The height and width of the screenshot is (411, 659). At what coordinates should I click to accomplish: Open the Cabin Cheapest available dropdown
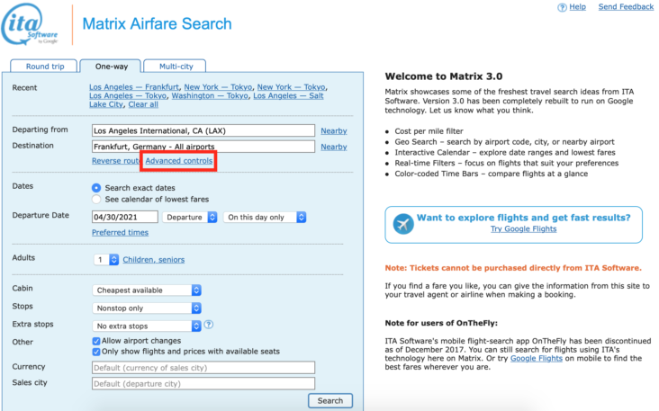147,290
